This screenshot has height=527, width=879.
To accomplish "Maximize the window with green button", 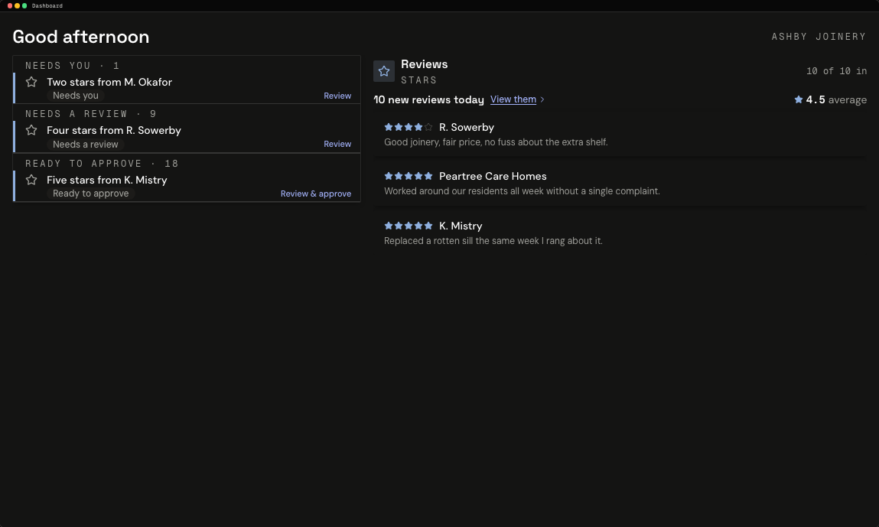I will coord(24,5).
